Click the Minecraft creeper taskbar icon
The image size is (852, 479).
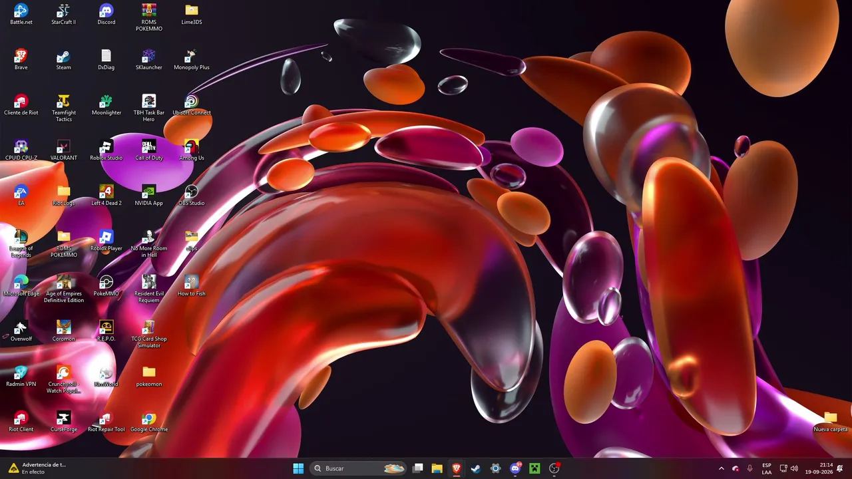534,468
